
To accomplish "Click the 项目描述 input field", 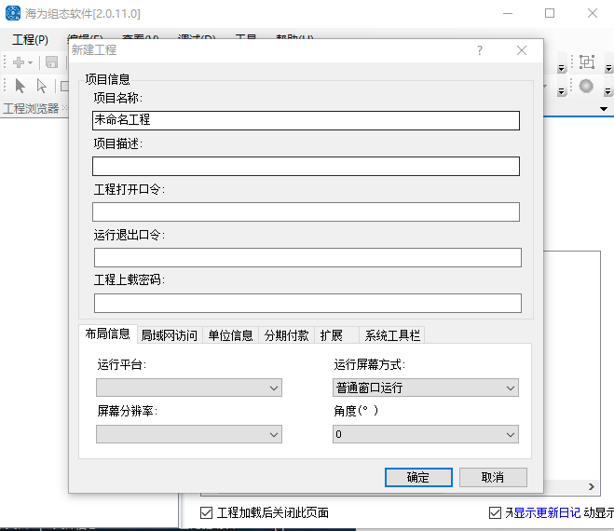I will [307, 167].
